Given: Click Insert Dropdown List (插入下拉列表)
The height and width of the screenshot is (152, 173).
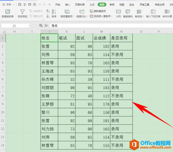Looking at the screenshot, I should (153, 14).
